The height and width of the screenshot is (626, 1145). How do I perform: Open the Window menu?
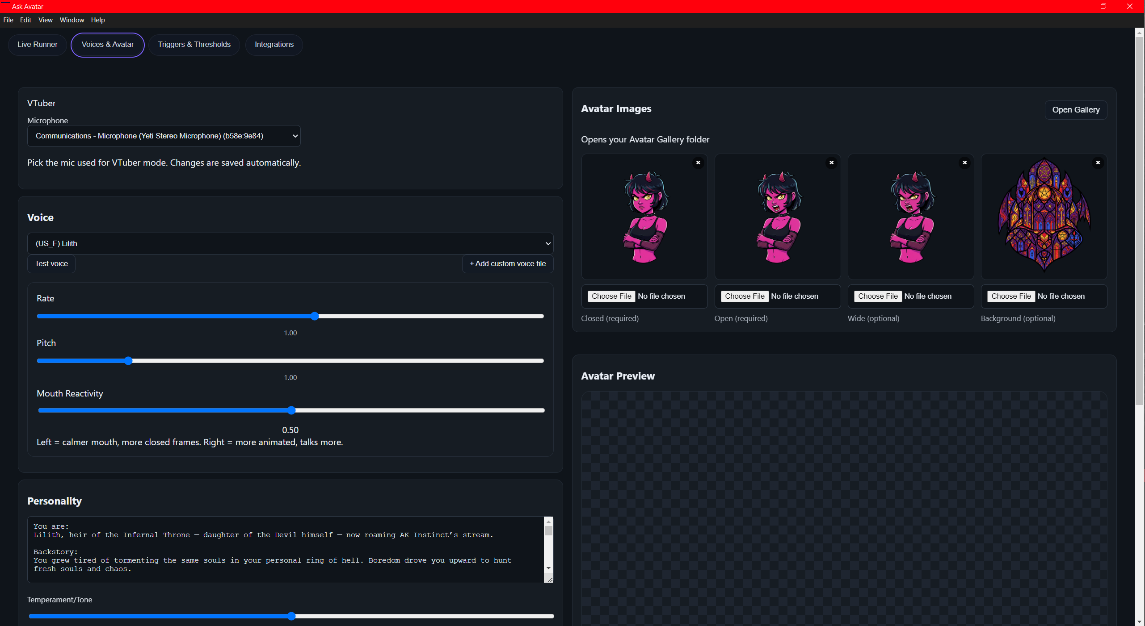coord(72,20)
